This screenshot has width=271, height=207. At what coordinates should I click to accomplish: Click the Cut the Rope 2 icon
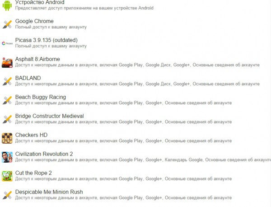click(7, 176)
